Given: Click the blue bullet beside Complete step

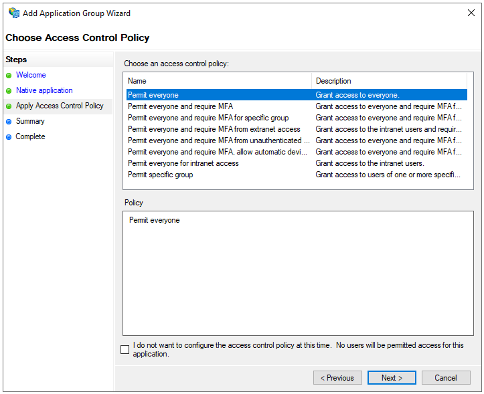Looking at the screenshot, I should [x=9, y=137].
